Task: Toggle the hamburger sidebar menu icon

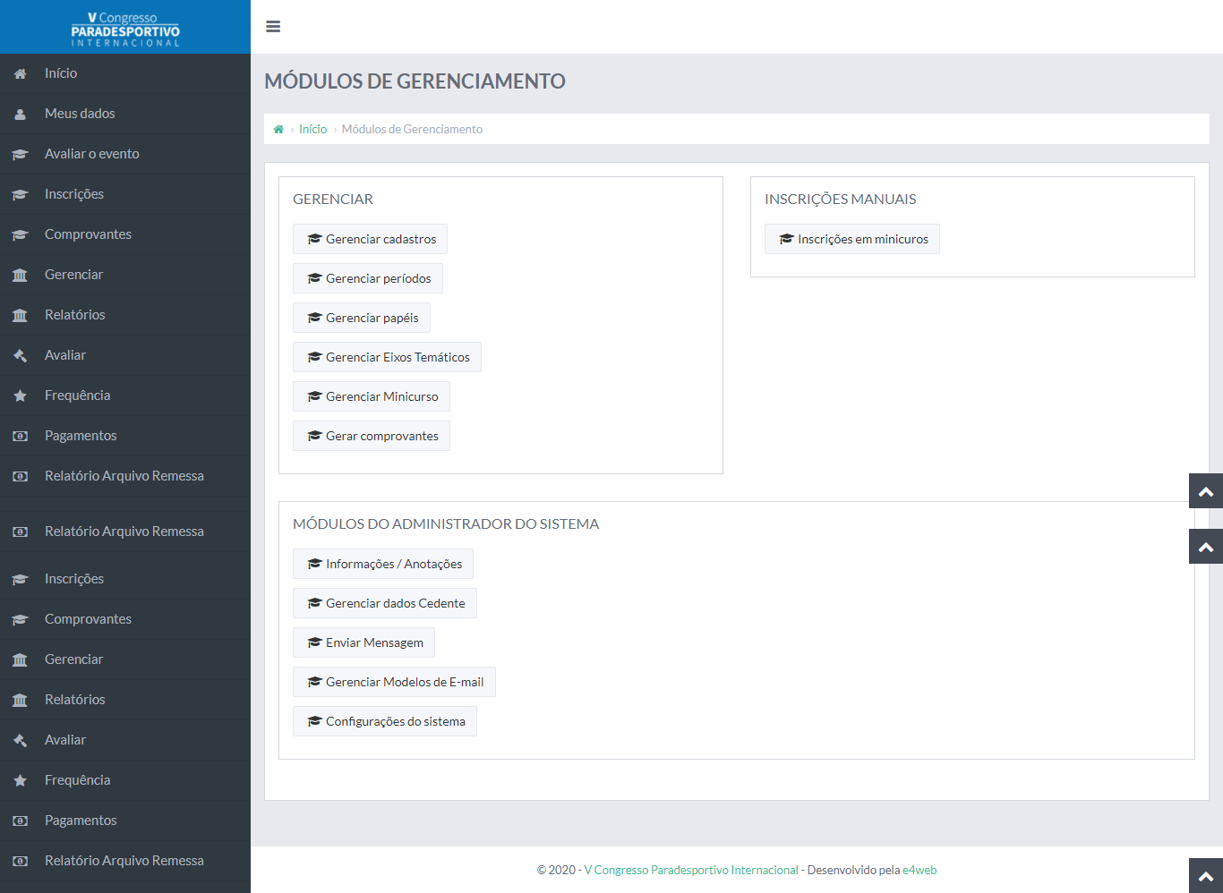Action: point(273,27)
